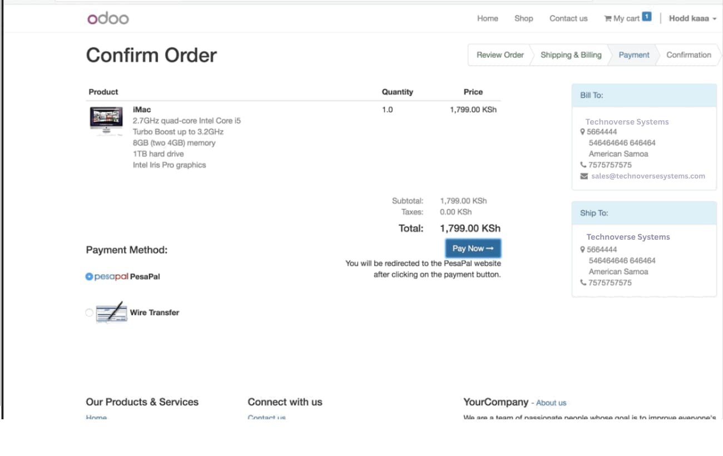Click the Bill To phone icon

(x=583, y=165)
